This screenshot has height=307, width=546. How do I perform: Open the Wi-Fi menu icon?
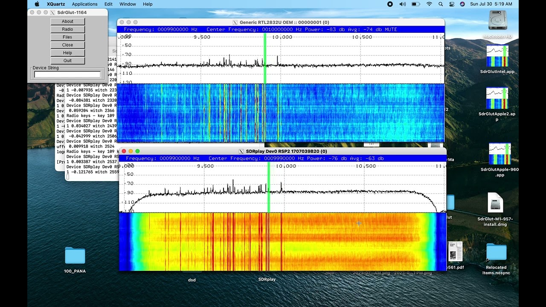[429, 4]
